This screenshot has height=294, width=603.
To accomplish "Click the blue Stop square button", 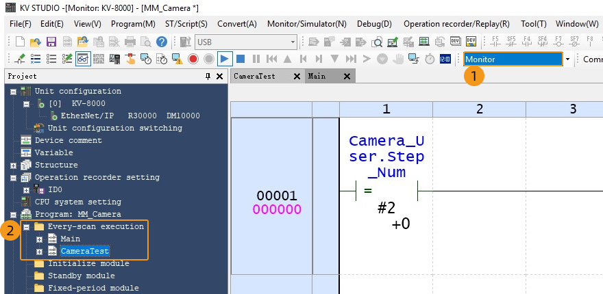I will (241, 59).
